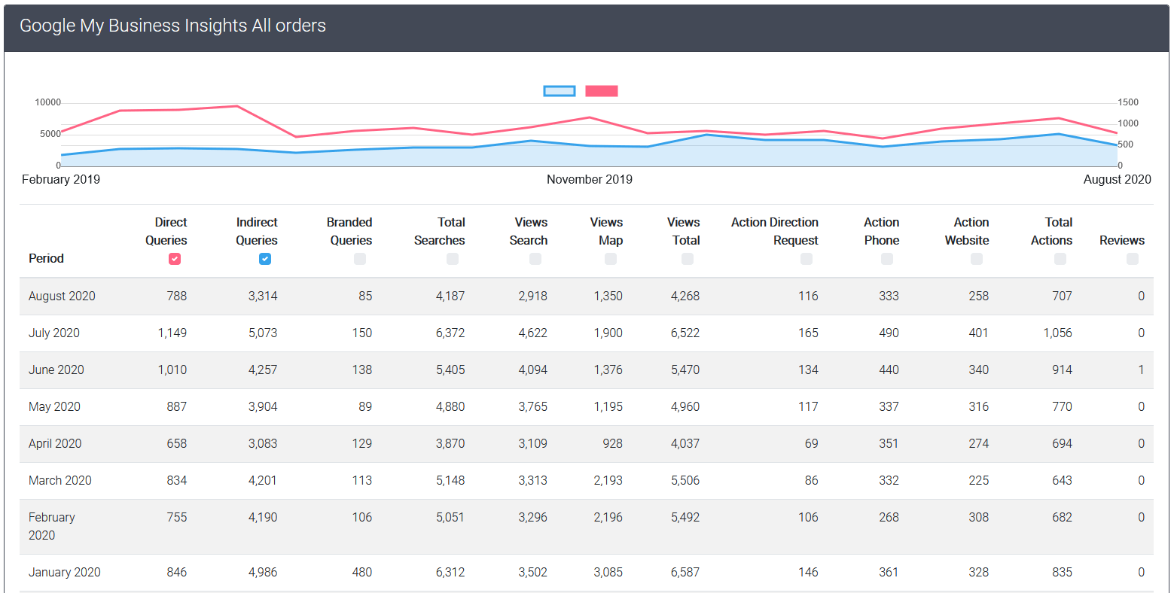Select the July 2020 period cell
The height and width of the screenshot is (593, 1174).
(x=54, y=333)
